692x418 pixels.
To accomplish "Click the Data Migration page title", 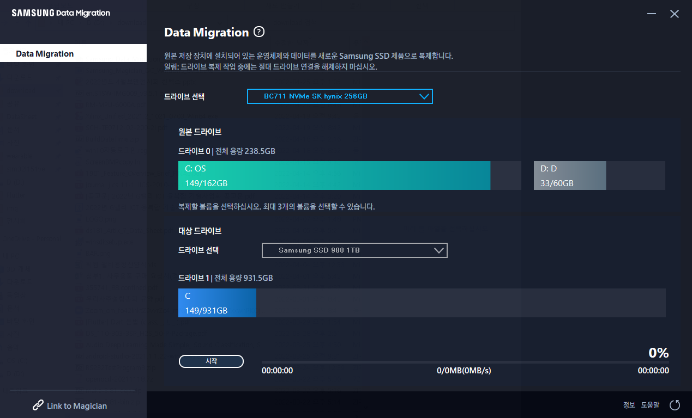I will [x=207, y=32].
